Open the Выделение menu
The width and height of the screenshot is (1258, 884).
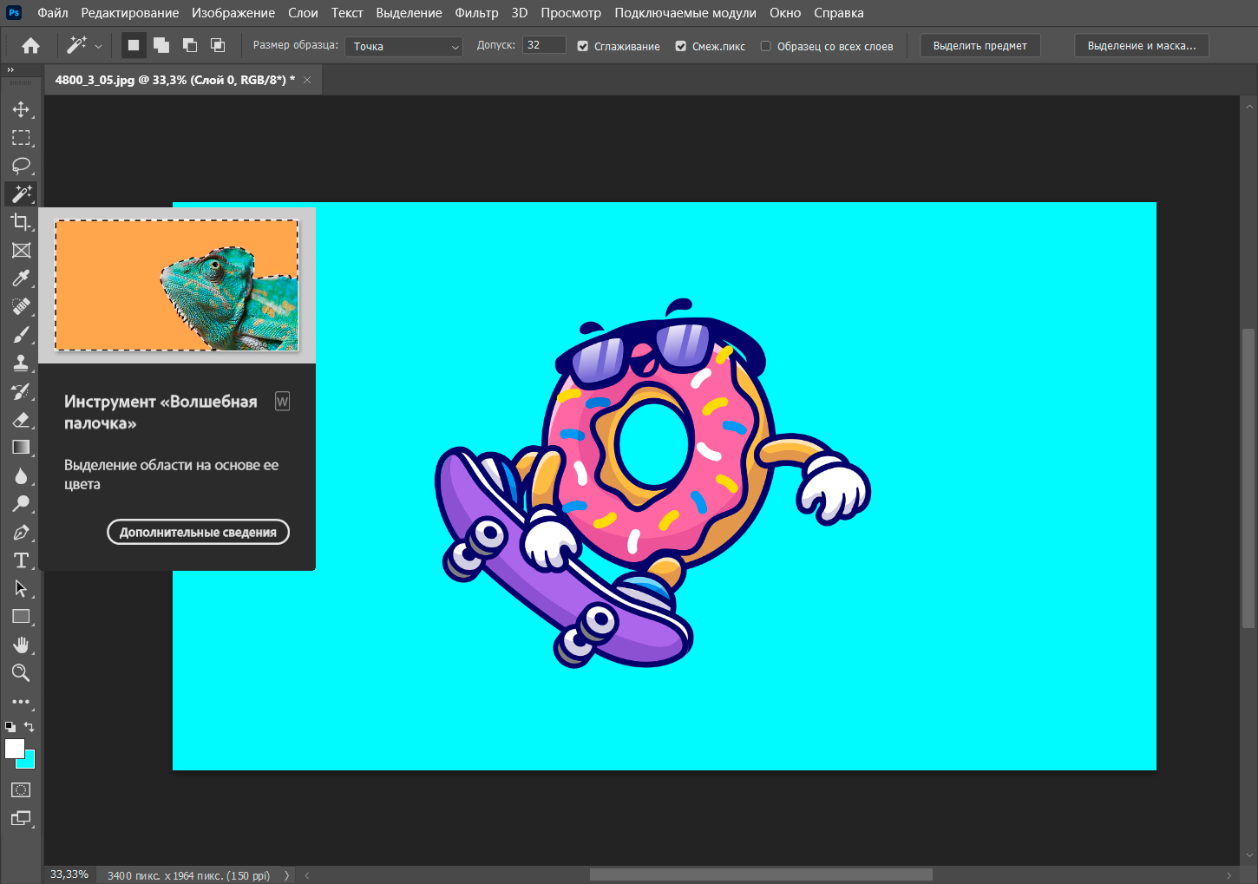409,13
